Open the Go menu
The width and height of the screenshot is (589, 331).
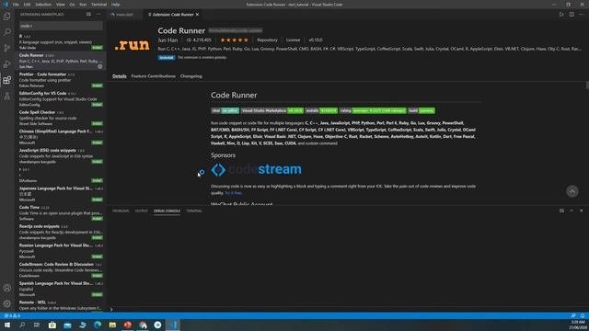click(x=72, y=5)
